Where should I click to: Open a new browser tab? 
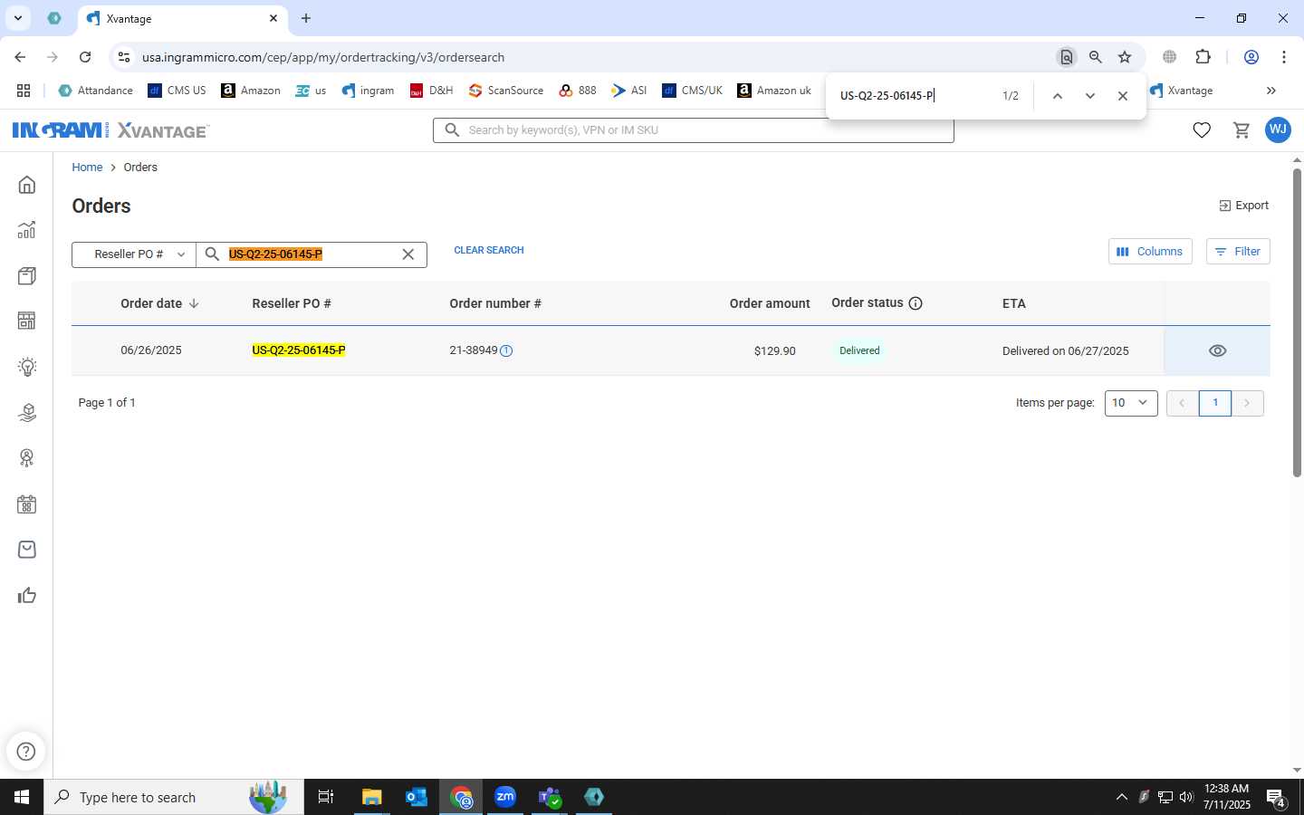[x=306, y=18]
